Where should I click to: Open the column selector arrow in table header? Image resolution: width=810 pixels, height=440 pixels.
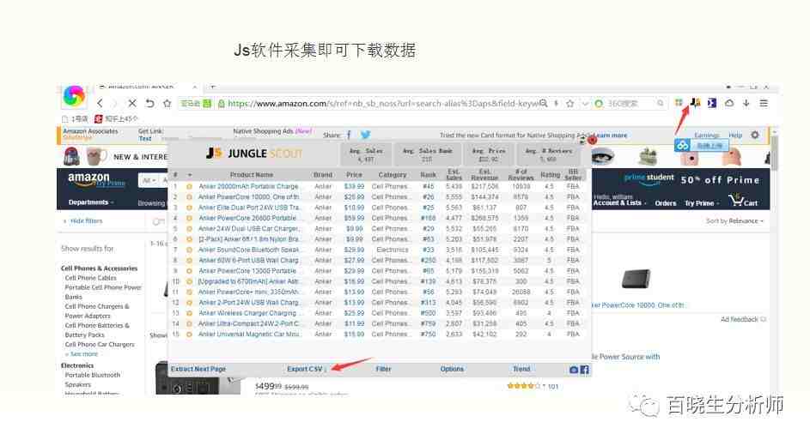coord(190,175)
